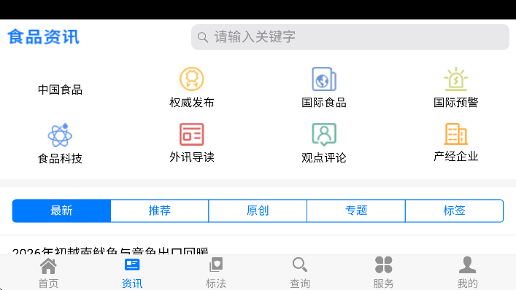The height and width of the screenshot is (290, 516).
Task: Open 我的 profile icon in bottom bar
Action: [x=467, y=264]
